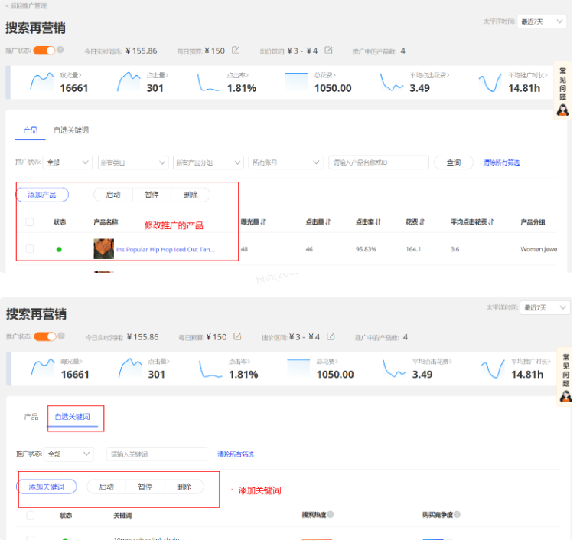This screenshot has height=541, width=580.
Task: Click the sort arrows next to 花费 header
Action: point(423,222)
